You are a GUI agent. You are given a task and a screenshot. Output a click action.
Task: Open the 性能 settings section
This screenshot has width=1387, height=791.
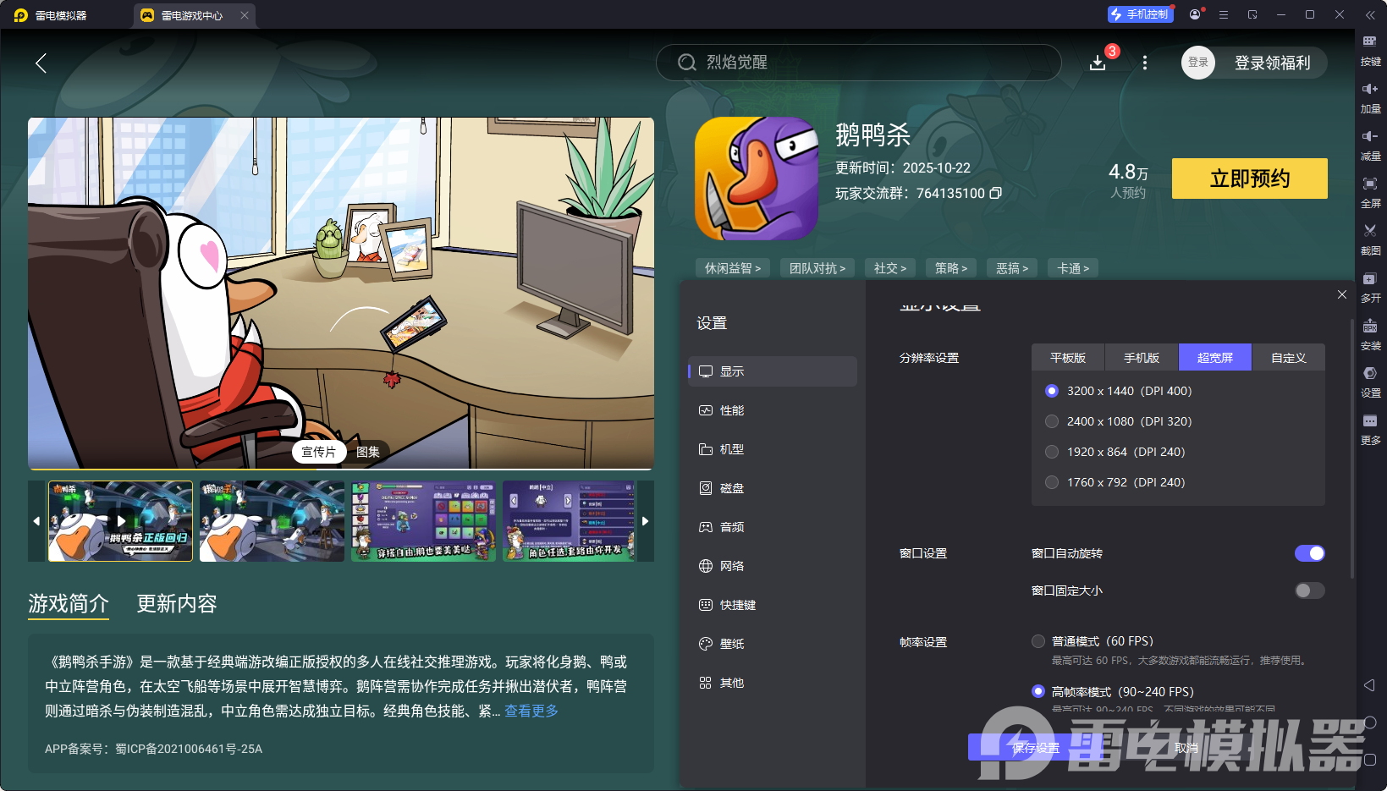tap(773, 410)
